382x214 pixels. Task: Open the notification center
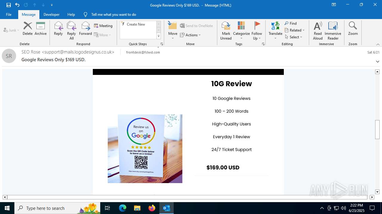tap(372, 208)
